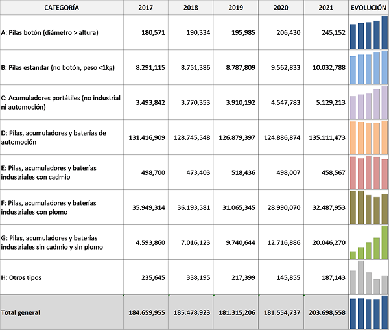Select the orange evolution chart for automoción
This screenshot has width=389, height=330.
[368, 137]
